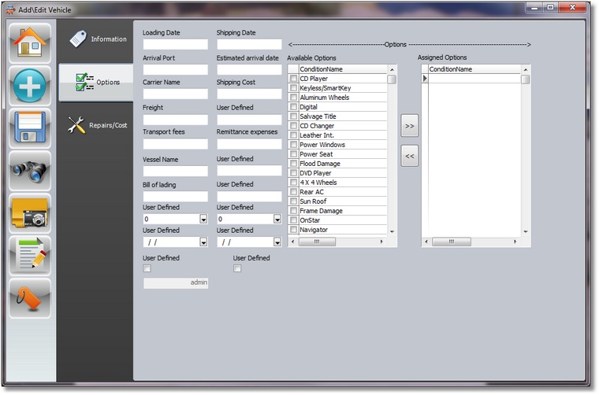Click the notepad with pencil icon
The image size is (599, 395).
tap(31, 256)
